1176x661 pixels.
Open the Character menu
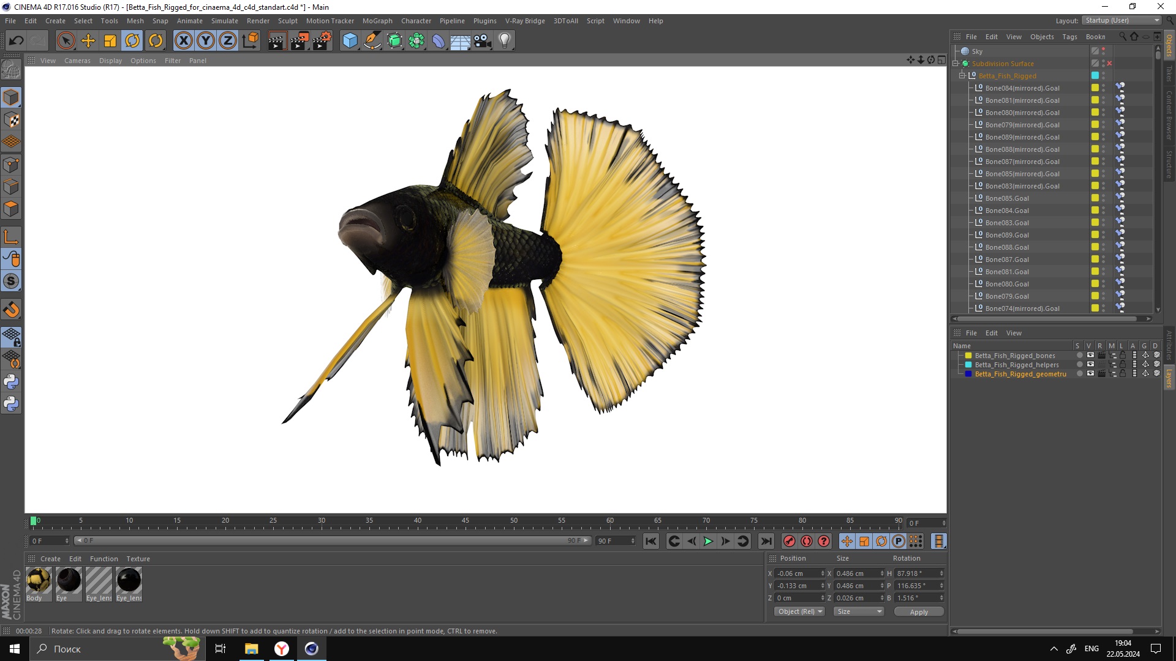[x=416, y=21]
